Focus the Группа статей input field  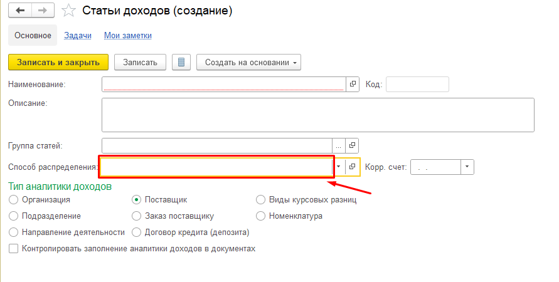click(x=217, y=145)
